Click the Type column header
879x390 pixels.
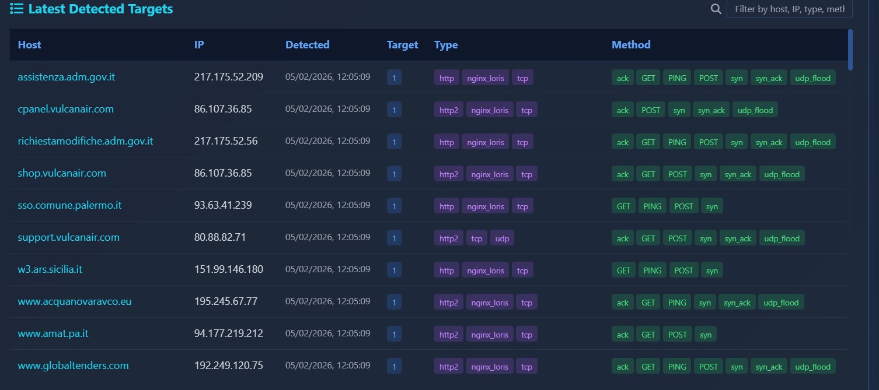coord(446,45)
